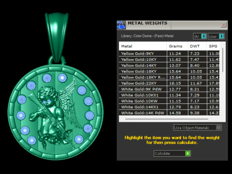Select the White Gold:14KX1 row
Viewport: 232px width, 174px height.
(169, 107)
